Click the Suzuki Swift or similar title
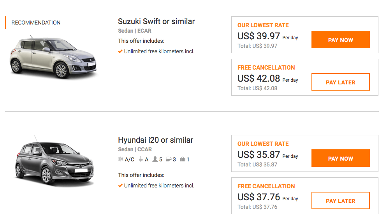This screenshot has width=387, height=224. coord(156,21)
